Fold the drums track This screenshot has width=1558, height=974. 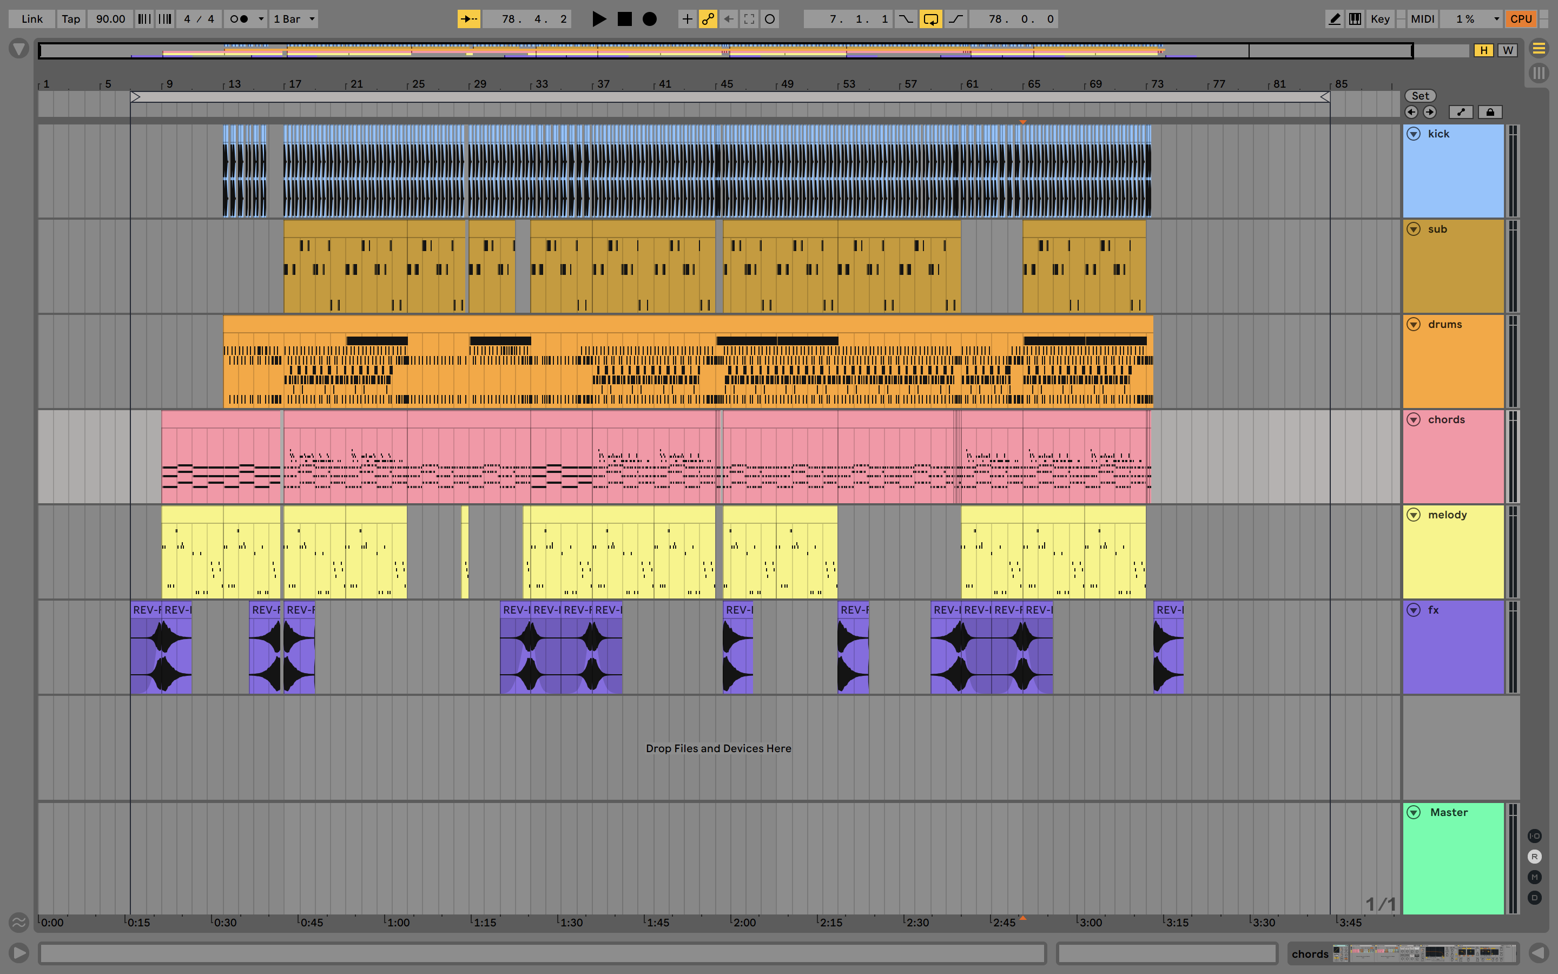click(1414, 324)
